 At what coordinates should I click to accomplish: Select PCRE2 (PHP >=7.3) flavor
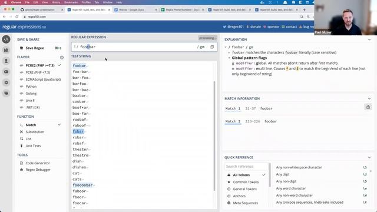40,65
